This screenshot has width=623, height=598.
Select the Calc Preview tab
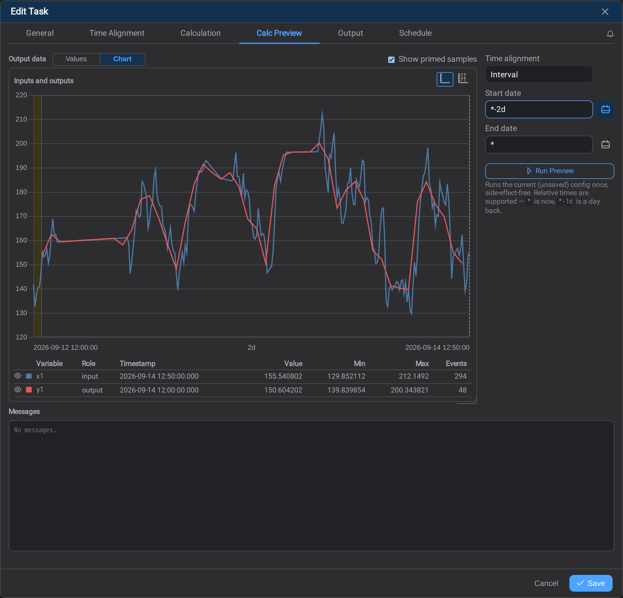[279, 33]
